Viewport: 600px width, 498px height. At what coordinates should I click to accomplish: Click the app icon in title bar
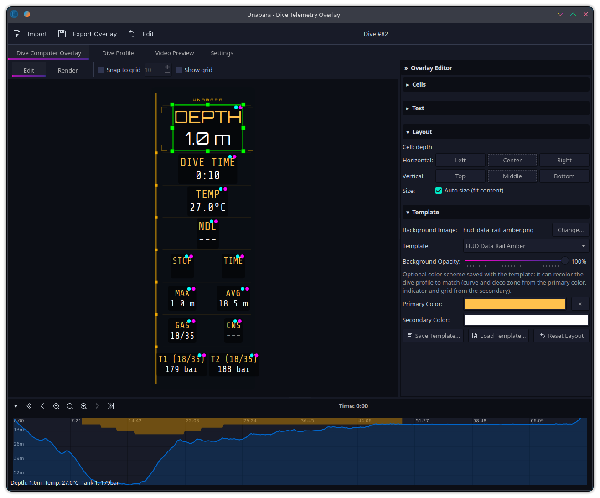(14, 14)
